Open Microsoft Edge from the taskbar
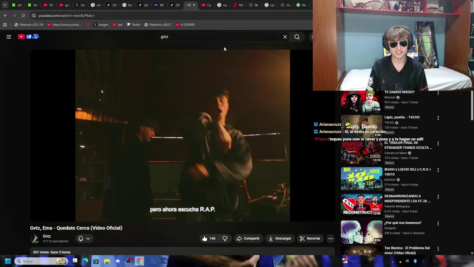 point(85,261)
